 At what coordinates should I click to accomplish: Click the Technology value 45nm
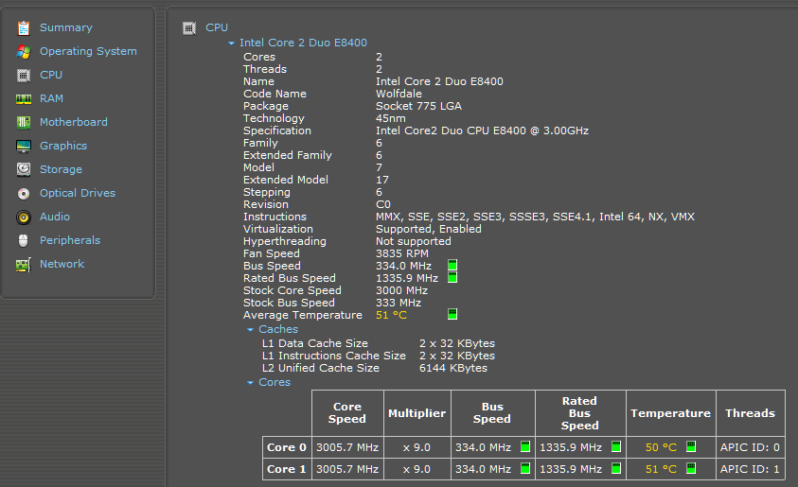click(391, 118)
